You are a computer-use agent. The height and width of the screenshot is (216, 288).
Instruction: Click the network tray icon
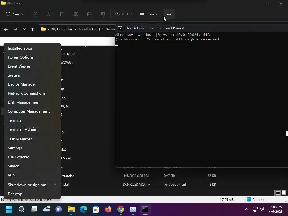[x=255, y=209]
